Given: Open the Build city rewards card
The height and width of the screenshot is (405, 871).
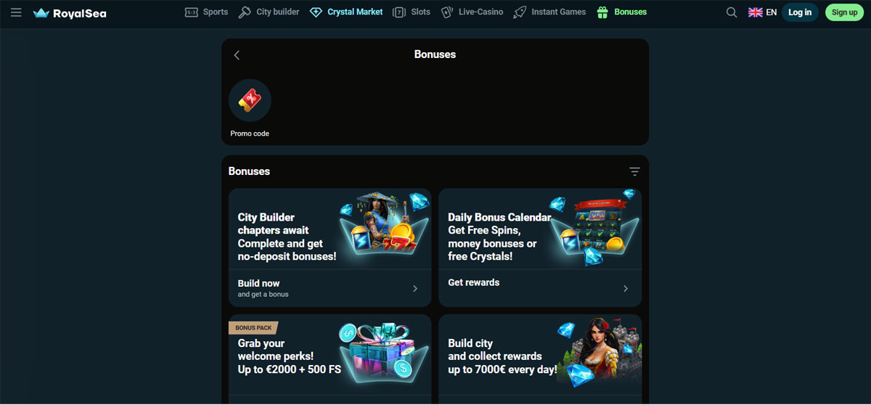Looking at the screenshot, I should click(x=540, y=359).
